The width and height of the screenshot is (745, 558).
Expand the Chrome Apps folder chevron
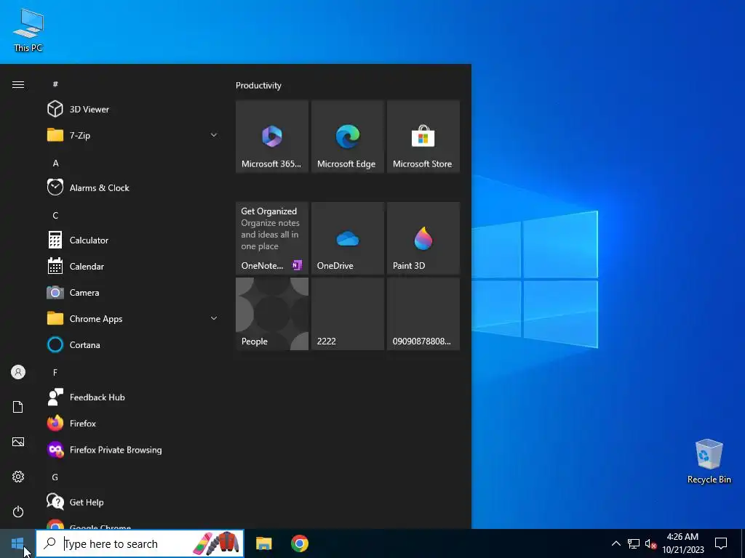214,318
